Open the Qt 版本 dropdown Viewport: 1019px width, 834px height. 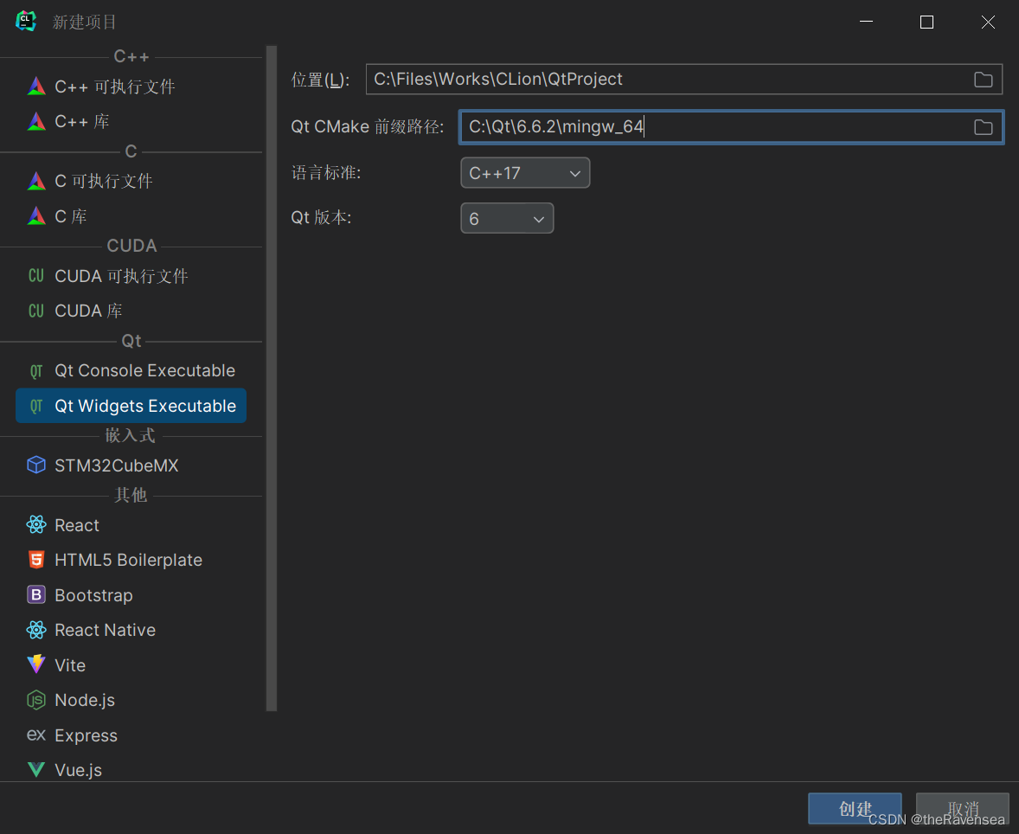pos(507,218)
